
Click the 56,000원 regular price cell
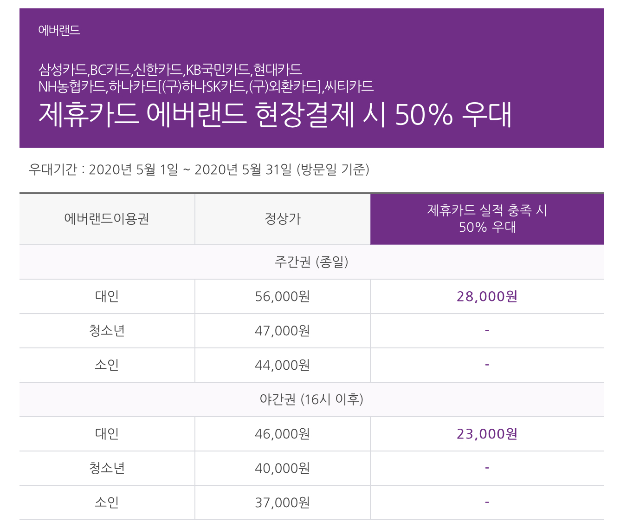(x=283, y=296)
